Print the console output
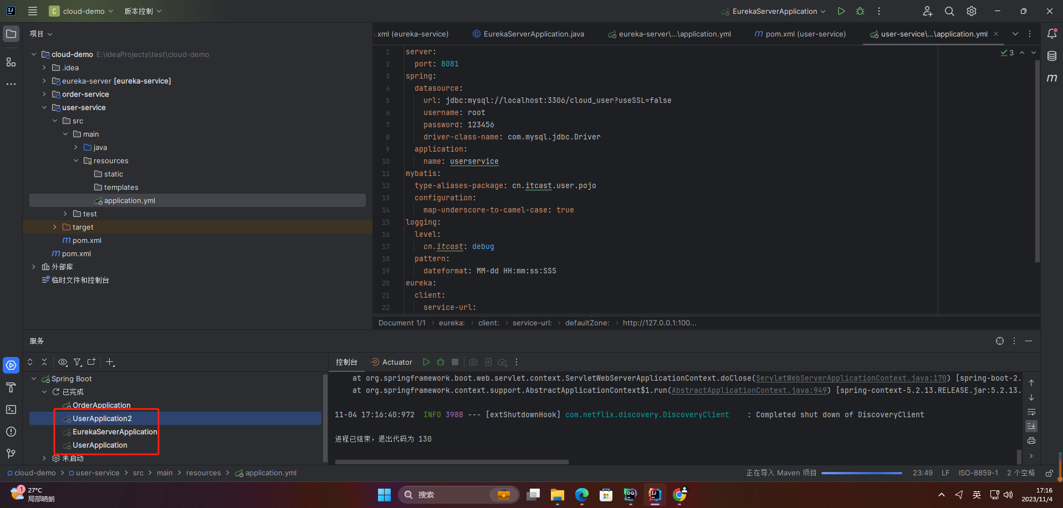 click(1031, 440)
